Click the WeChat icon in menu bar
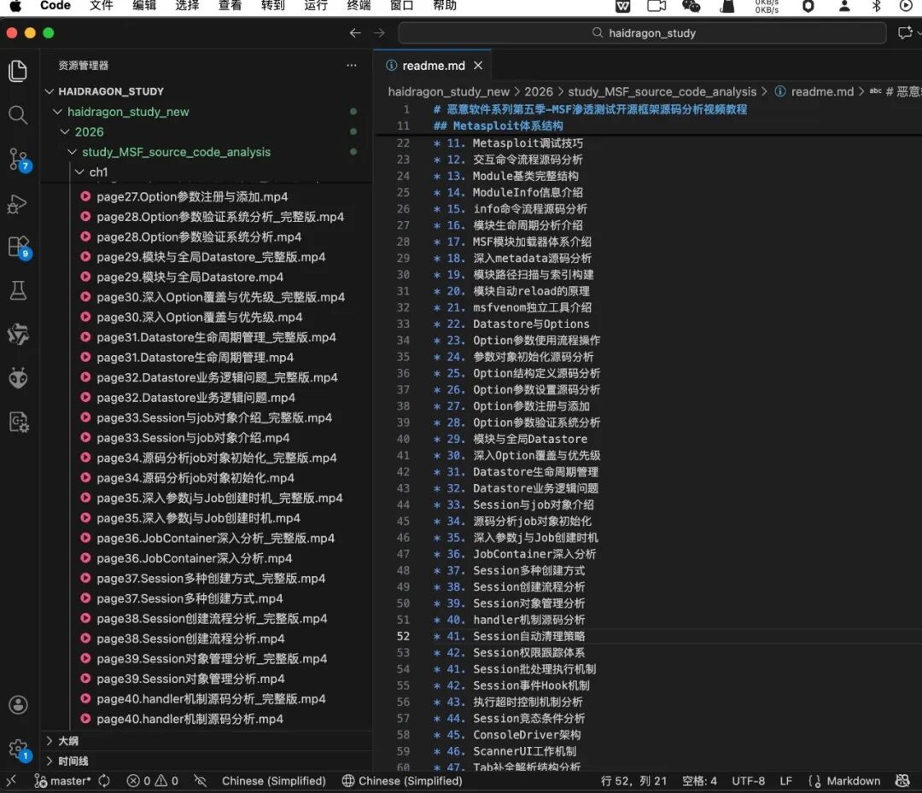This screenshot has height=793, width=922. click(x=691, y=6)
